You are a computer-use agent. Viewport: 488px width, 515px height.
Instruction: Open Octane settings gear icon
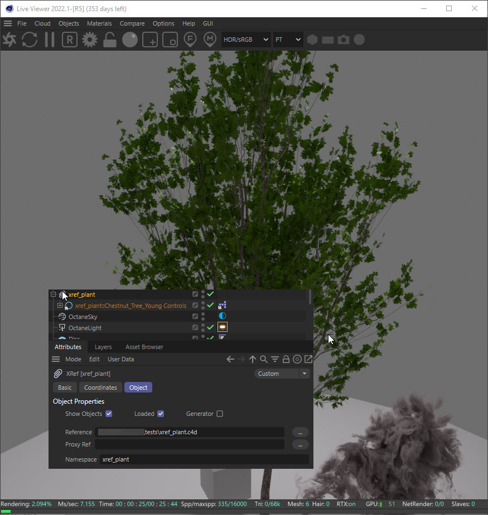tap(90, 40)
